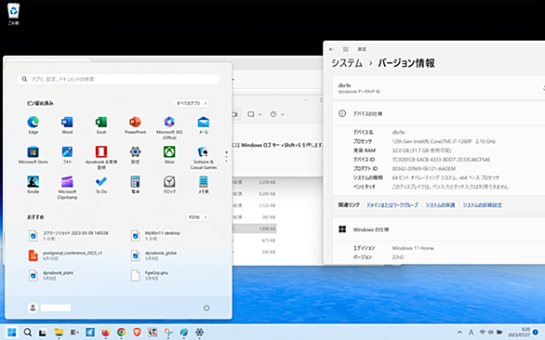Image resolution: width=545 pixels, height=340 pixels.
Task: Open taskbar clock and date
Action: (x=520, y=333)
